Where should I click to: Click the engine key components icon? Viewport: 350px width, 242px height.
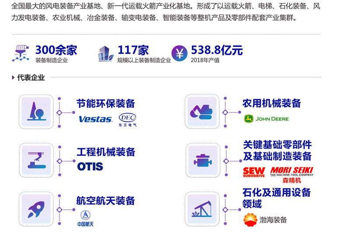point(202,160)
